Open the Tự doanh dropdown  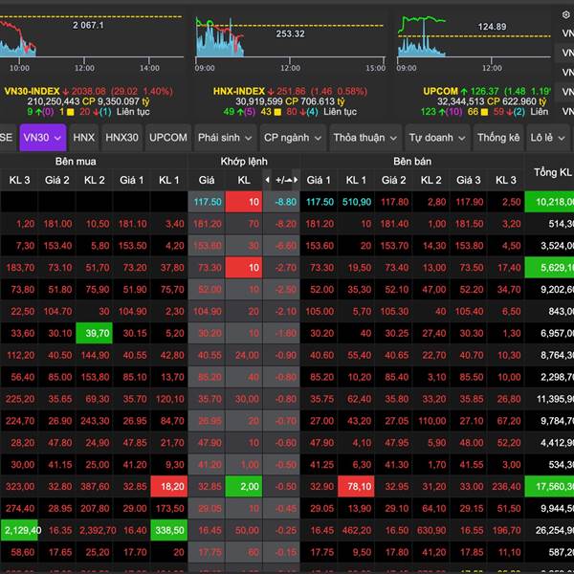[437, 138]
